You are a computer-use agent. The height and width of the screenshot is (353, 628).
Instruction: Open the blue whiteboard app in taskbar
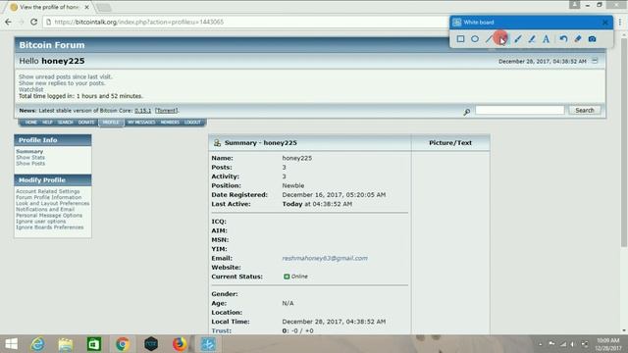pyautogui.click(x=208, y=344)
